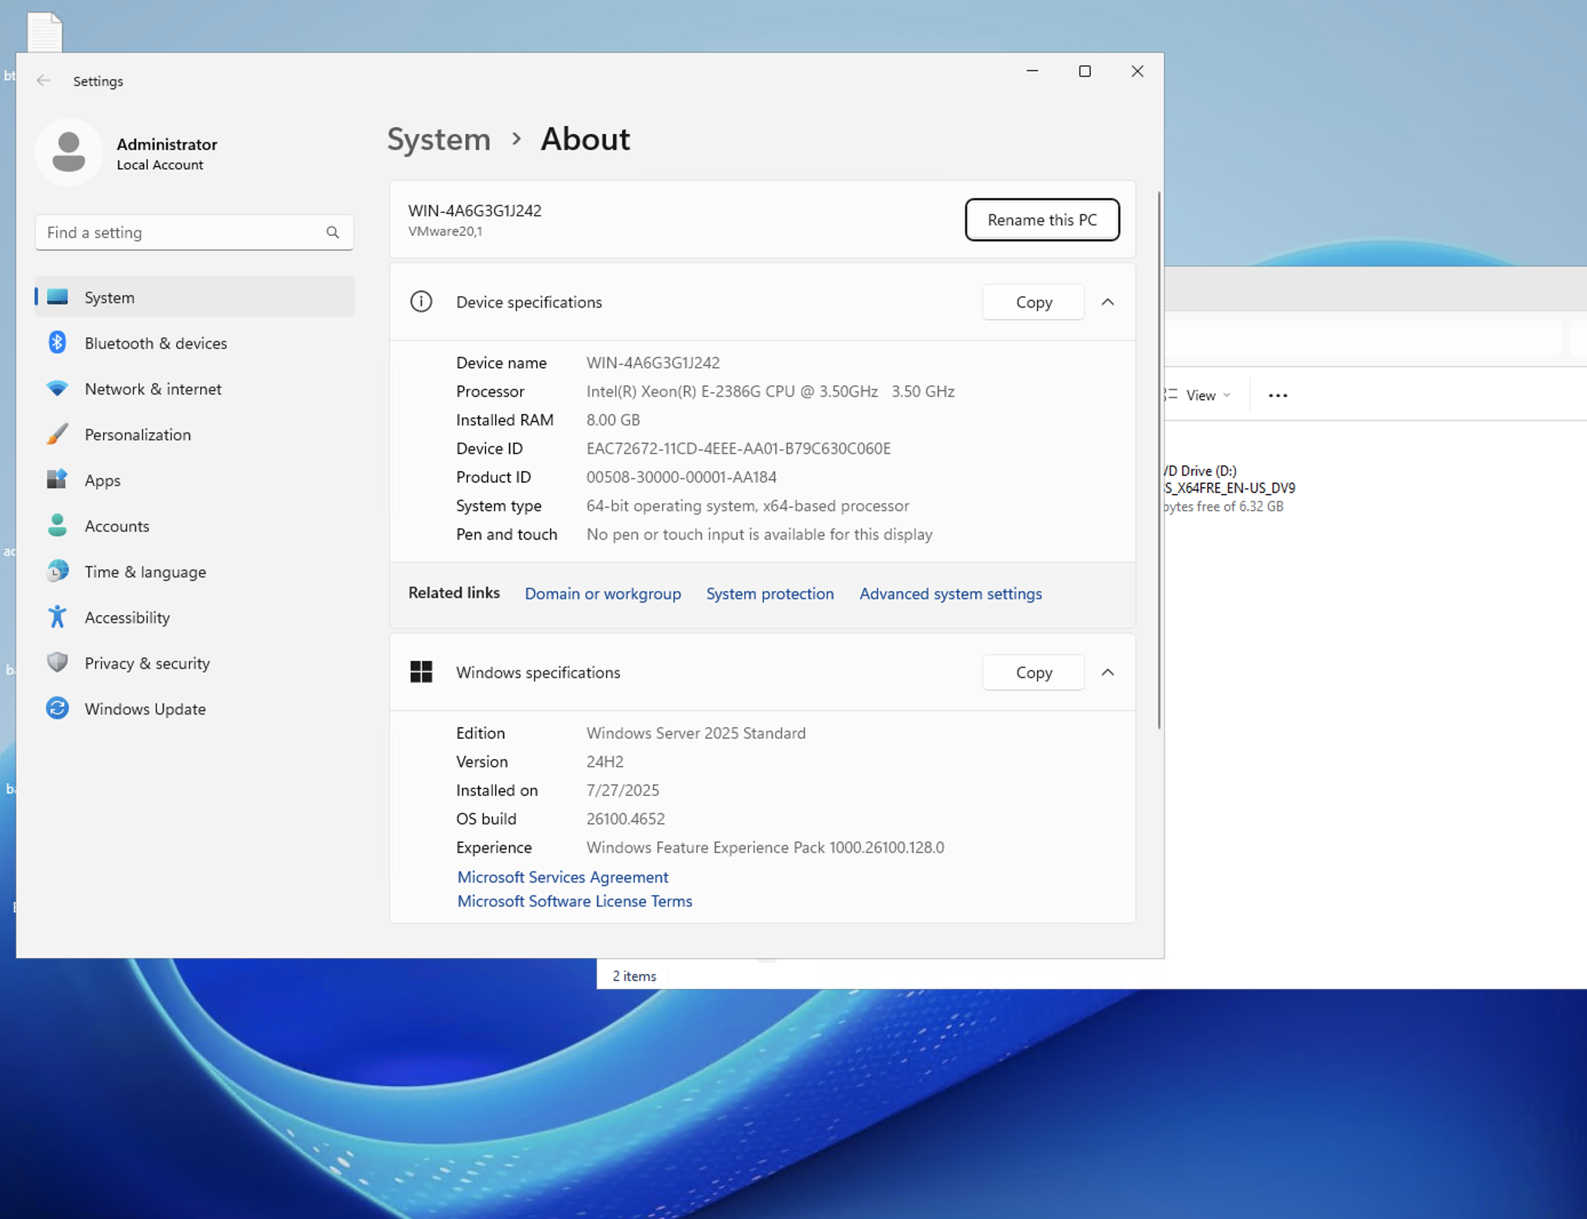Open File Explorer's more options ellipsis
The height and width of the screenshot is (1219, 1587).
point(1278,396)
